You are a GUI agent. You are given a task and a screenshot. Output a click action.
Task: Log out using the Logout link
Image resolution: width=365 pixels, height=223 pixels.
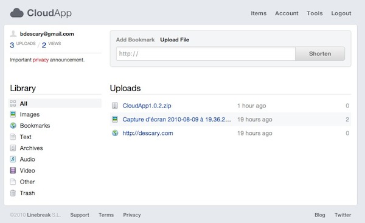click(x=341, y=13)
